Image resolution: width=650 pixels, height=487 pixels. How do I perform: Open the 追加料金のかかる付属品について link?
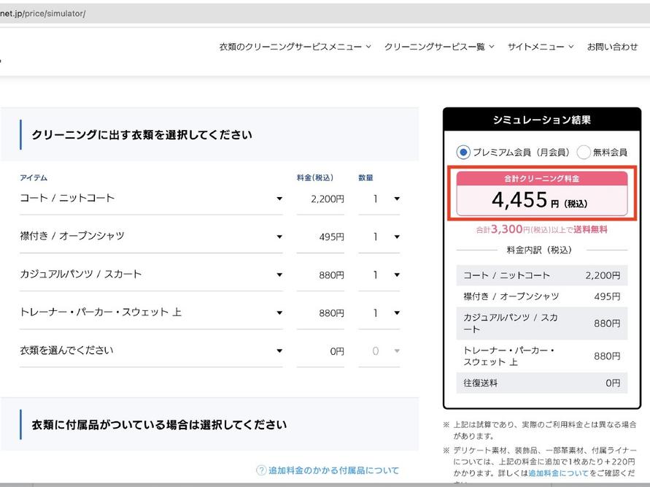click(333, 470)
